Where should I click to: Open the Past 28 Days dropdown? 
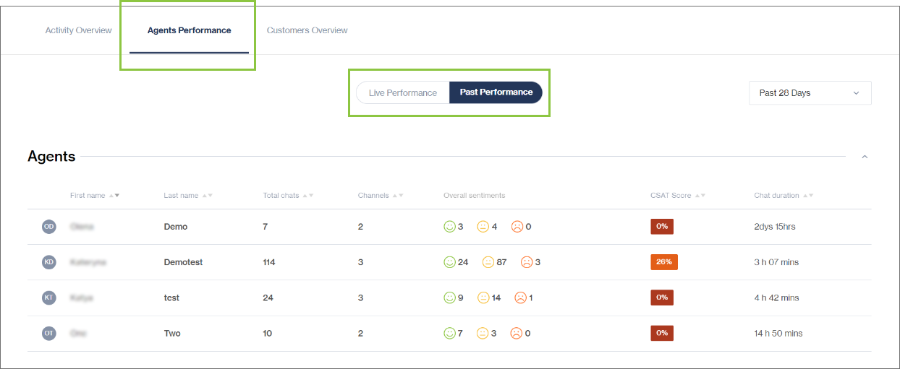pos(810,93)
